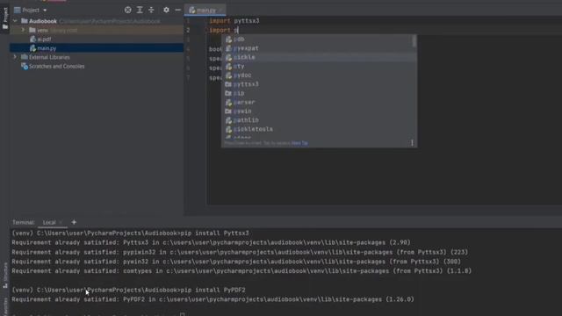Choose parser from completion list
The image size is (562, 316).
click(319, 102)
